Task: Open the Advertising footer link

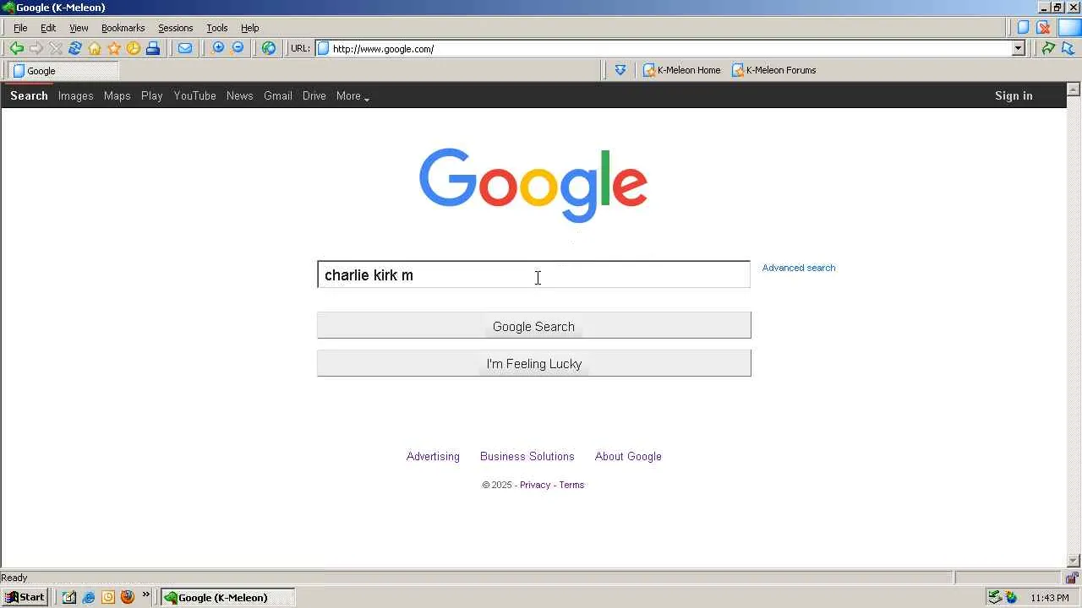Action: click(x=433, y=457)
